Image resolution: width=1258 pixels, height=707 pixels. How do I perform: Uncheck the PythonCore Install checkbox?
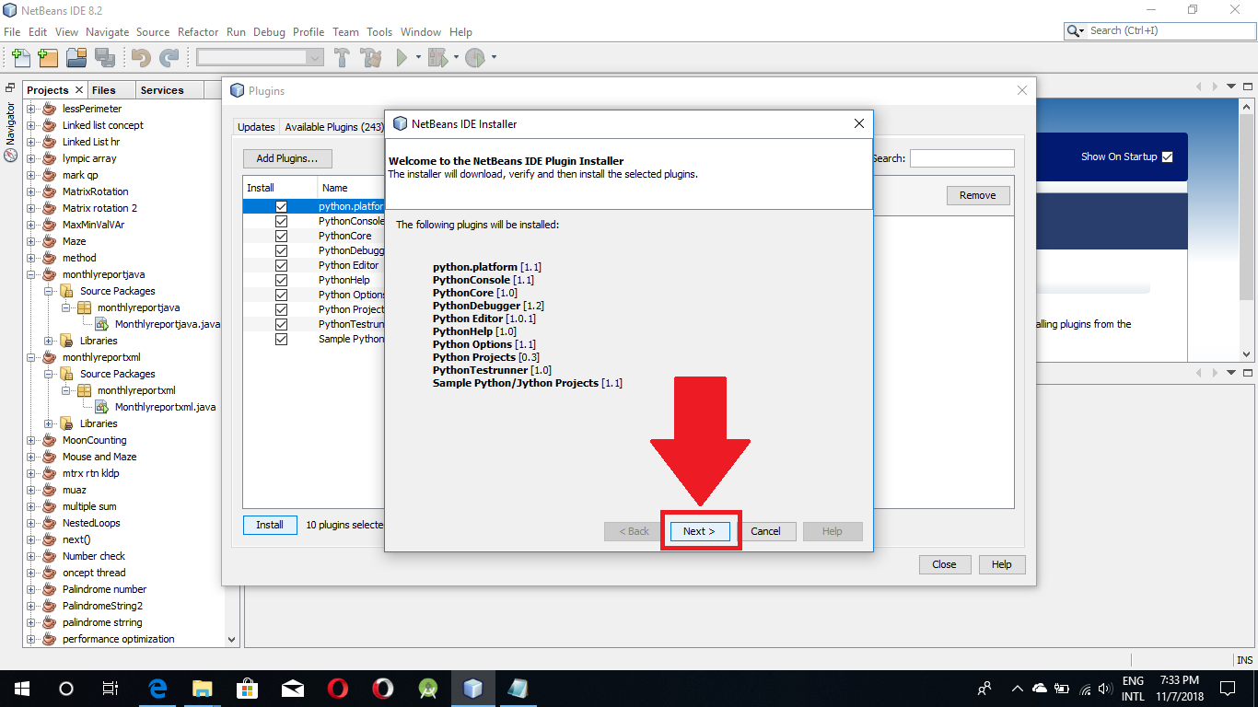pyautogui.click(x=281, y=237)
